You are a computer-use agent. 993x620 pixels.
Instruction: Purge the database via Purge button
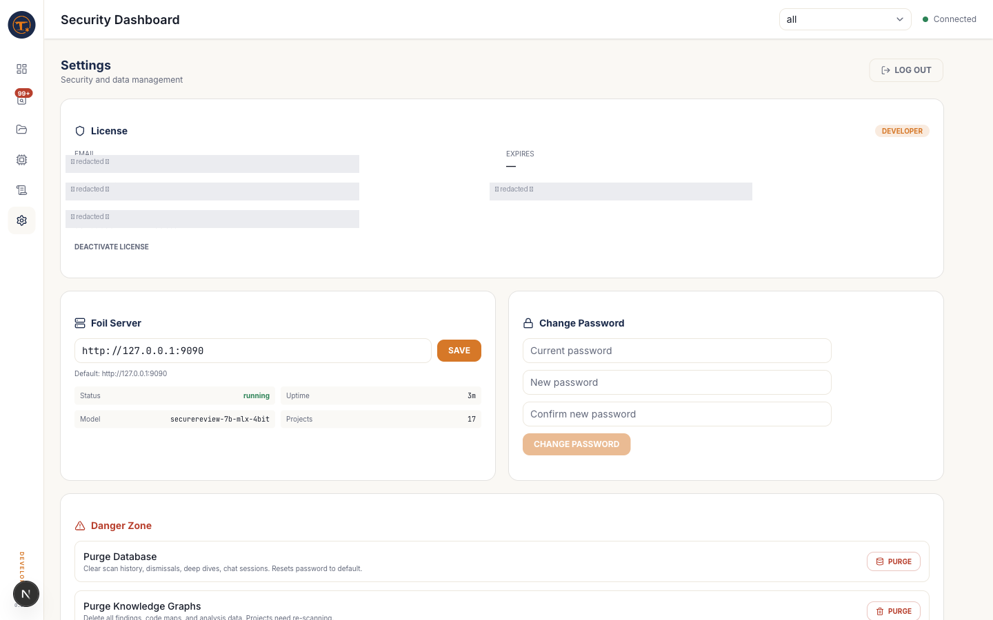coord(893,561)
